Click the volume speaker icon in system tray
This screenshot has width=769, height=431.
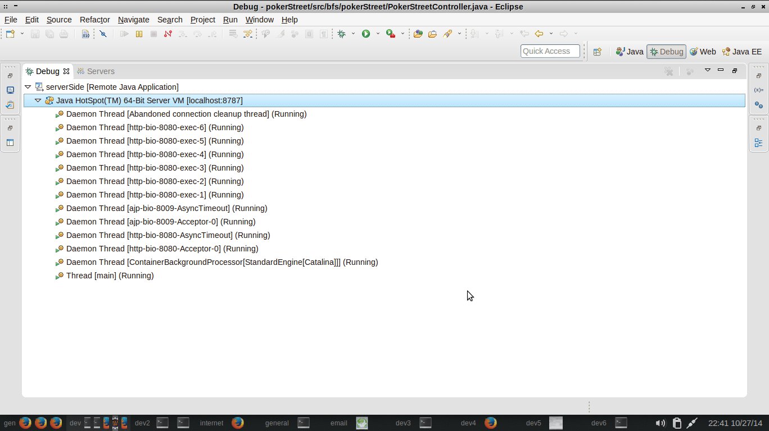point(661,423)
